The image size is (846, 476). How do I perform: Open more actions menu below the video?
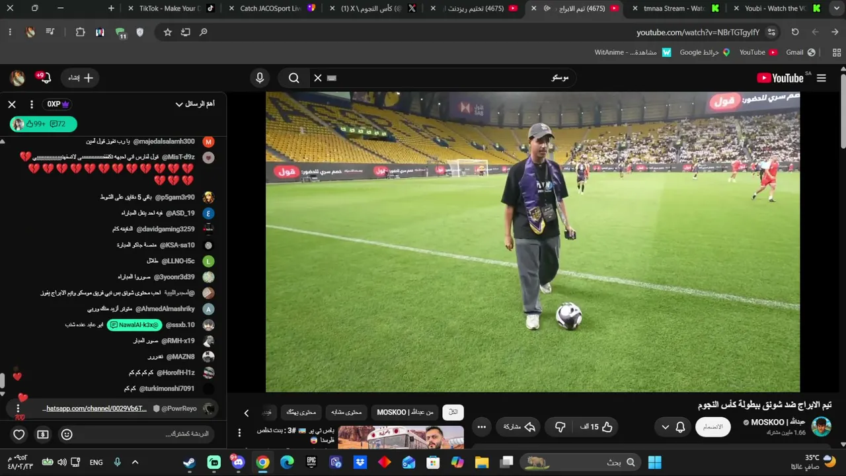(482, 427)
